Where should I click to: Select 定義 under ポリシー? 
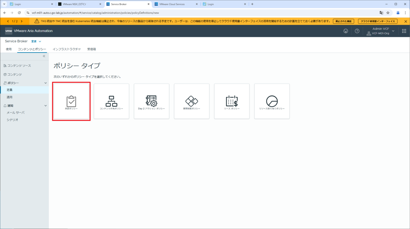pyautogui.click(x=24, y=90)
